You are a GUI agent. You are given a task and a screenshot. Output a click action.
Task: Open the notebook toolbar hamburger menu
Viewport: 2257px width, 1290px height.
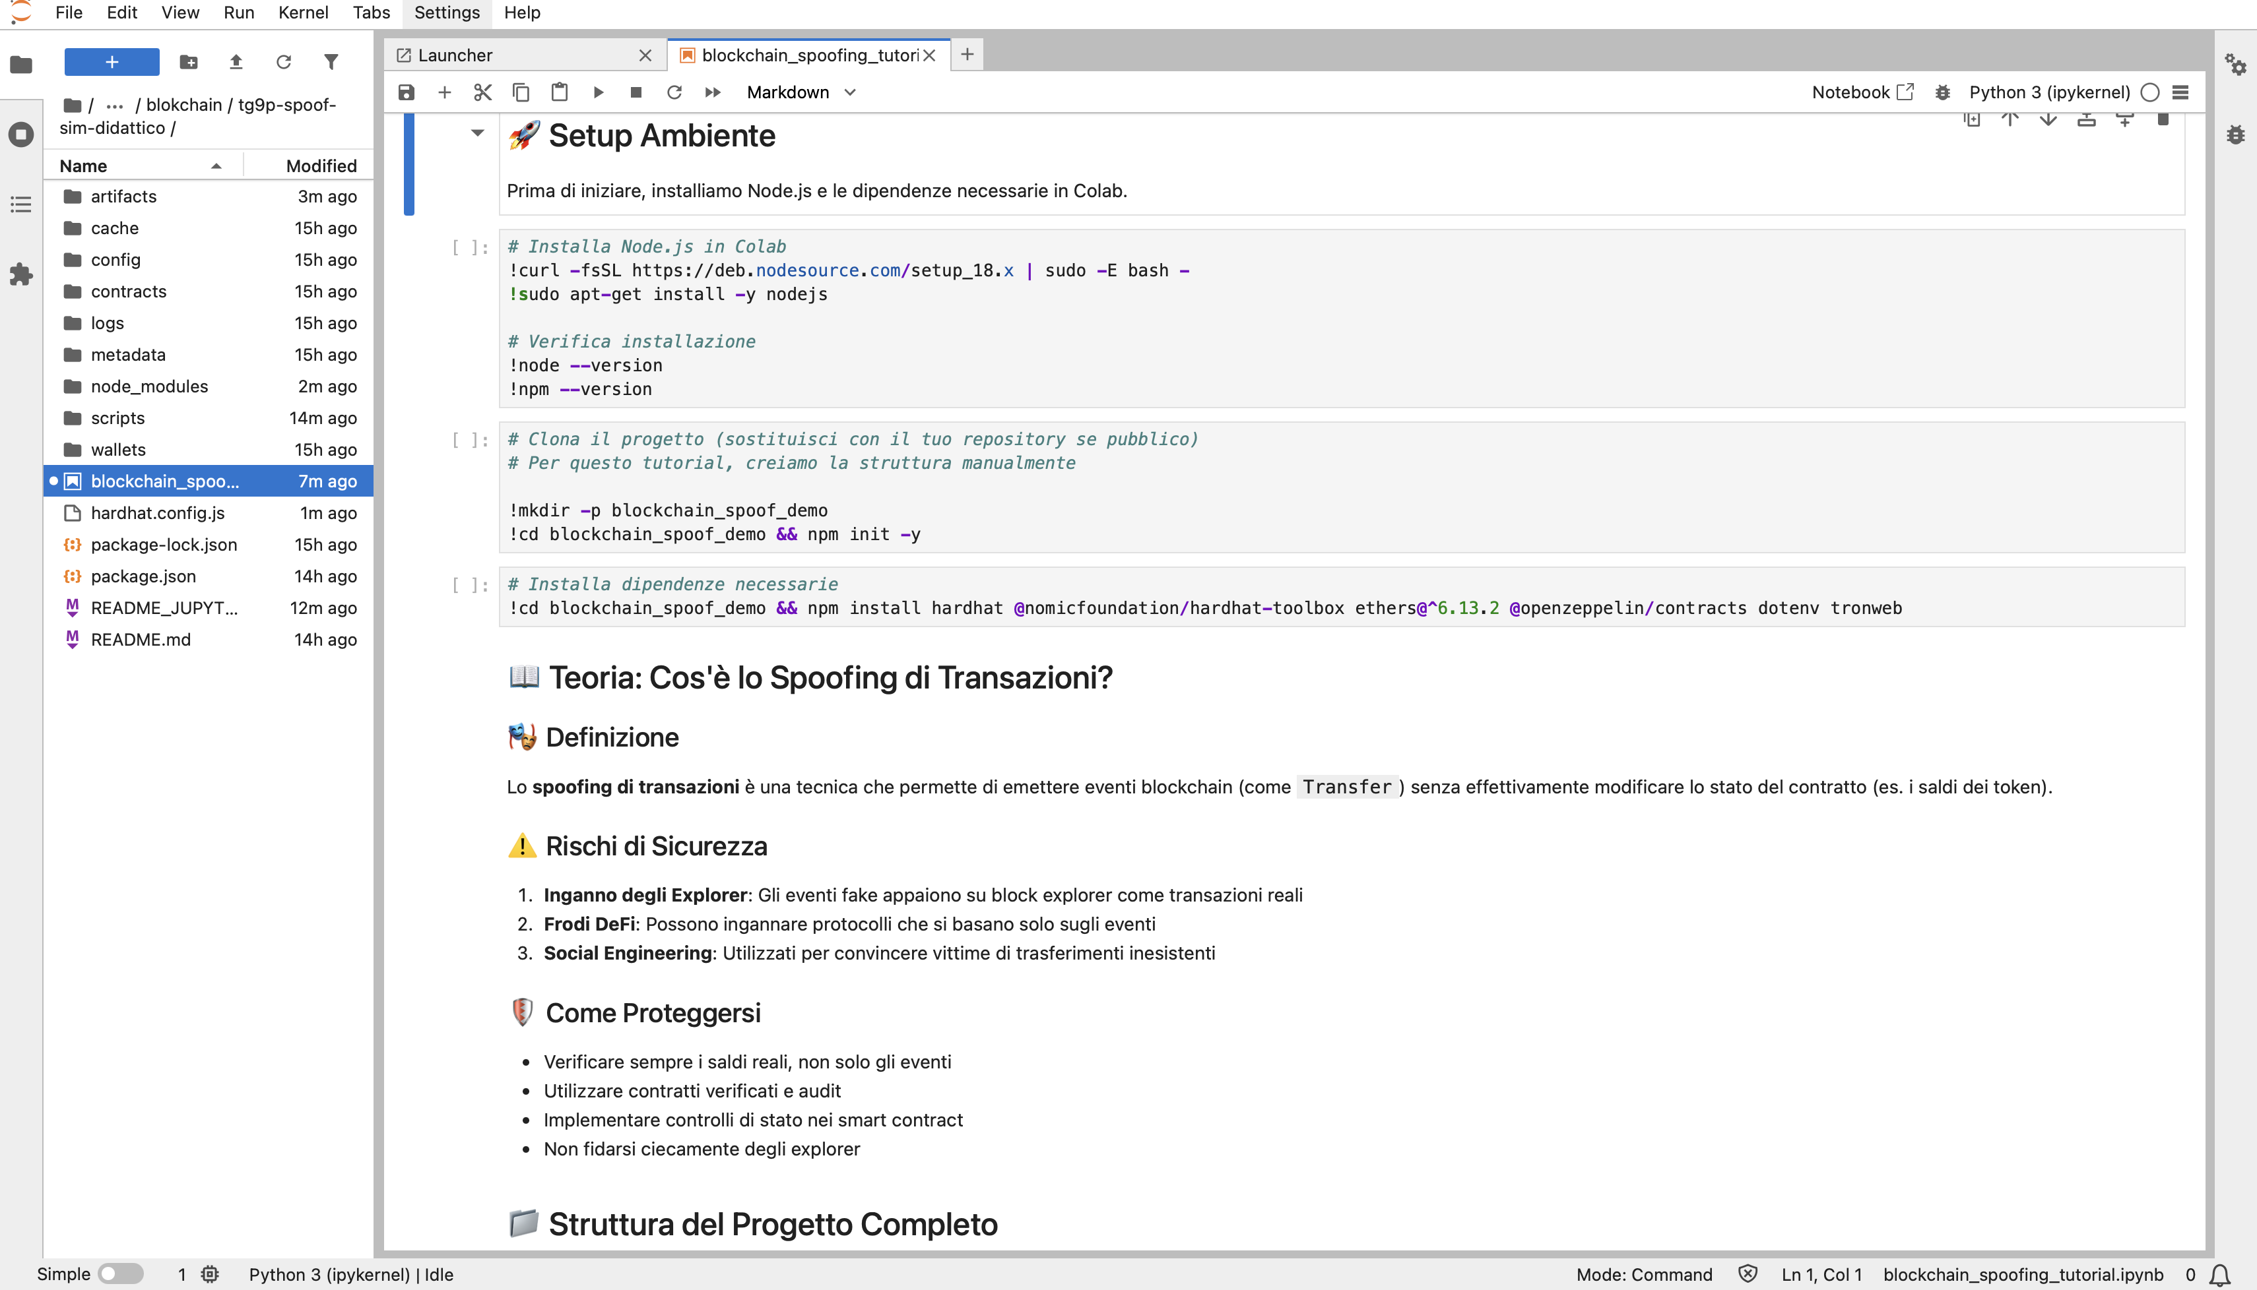coord(2182,92)
